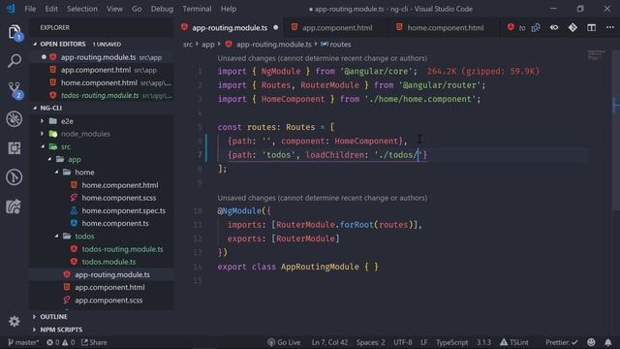Open the Debug view bug icon

click(x=15, y=118)
